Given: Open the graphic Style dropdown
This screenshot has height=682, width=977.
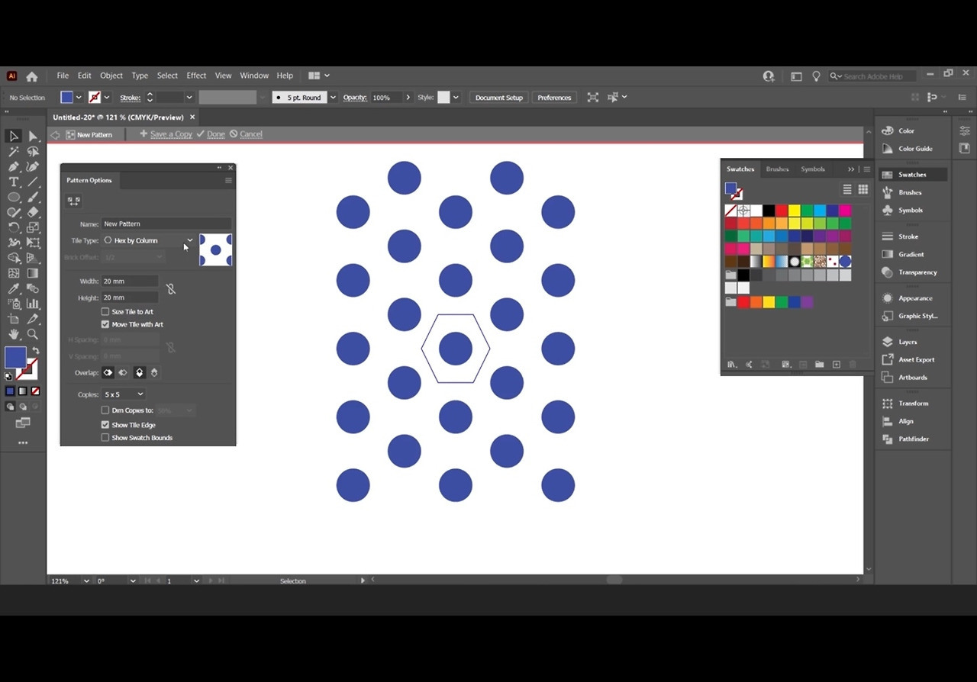Looking at the screenshot, I should click(456, 98).
